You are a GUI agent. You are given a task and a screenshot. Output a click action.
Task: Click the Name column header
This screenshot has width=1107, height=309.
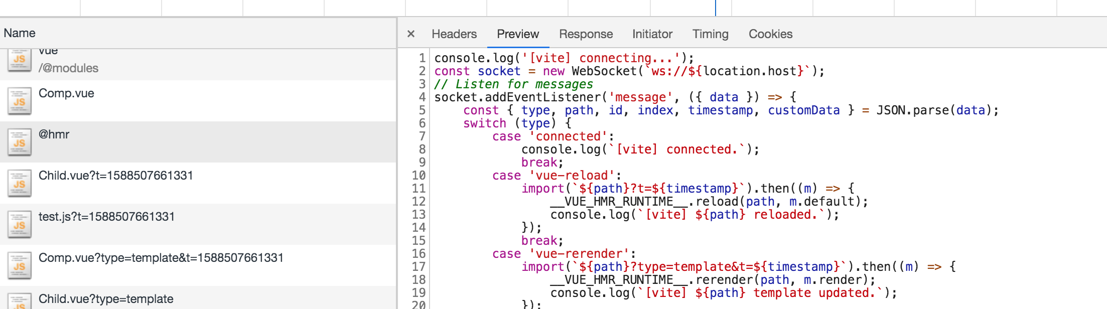[x=198, y=33]
